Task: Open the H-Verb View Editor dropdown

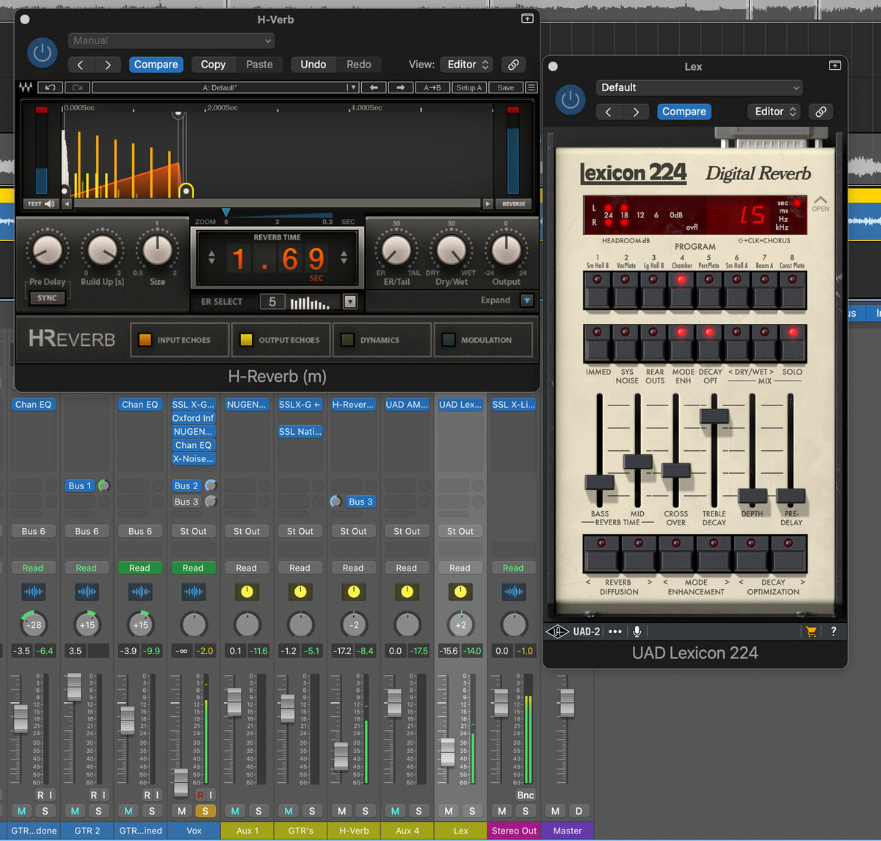Action: point(468,65)
